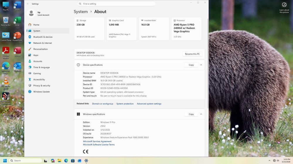This screenshot has height=164, width=293.
Task: Open Copilot icon on the taskbar
Action: [52, 161]
